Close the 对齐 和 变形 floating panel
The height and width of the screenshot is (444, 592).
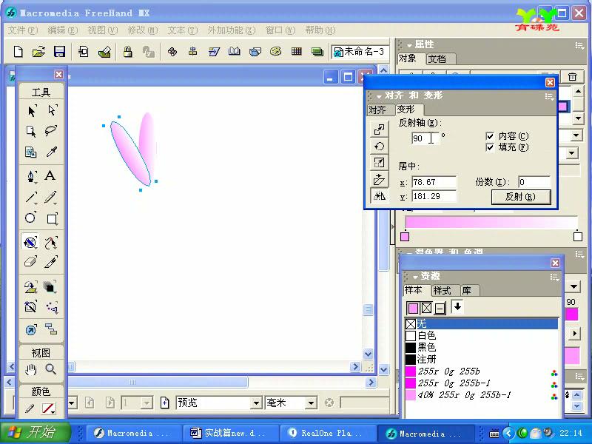pos(550,82)
